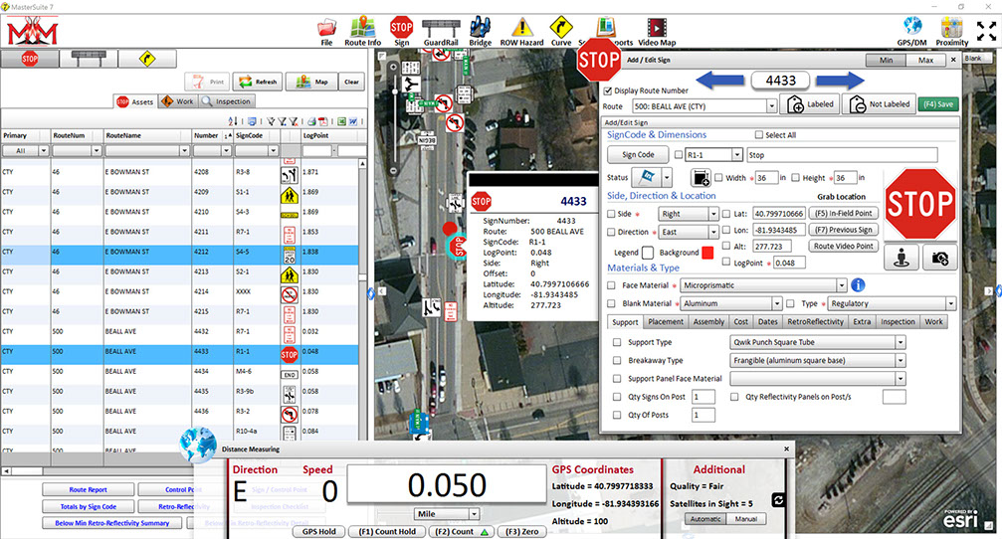Click the (F4) Save button
1002x539 pixels.
pos(938,103)
